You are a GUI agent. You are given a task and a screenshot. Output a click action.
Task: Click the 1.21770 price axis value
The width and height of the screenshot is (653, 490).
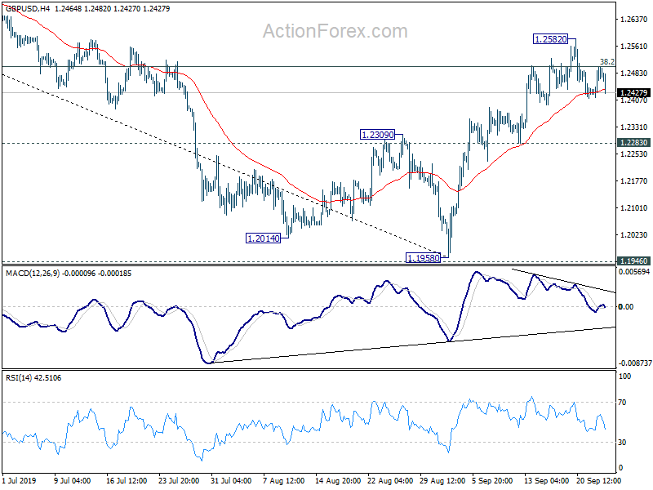coord(634,180)
